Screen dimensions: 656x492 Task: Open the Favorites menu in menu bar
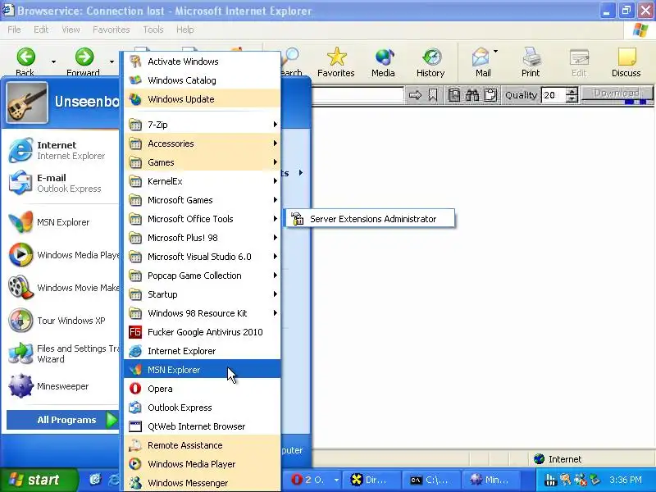tap(112, 30)
